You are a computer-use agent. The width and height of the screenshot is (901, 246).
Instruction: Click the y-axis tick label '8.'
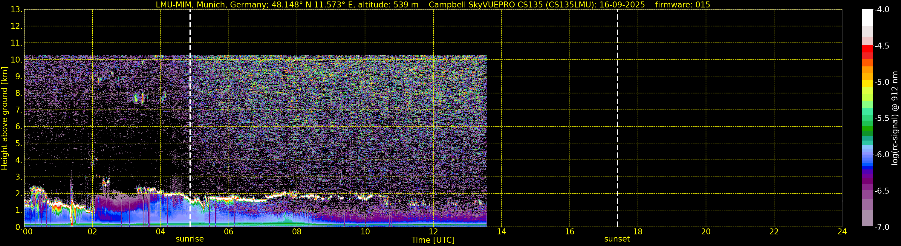19,93
